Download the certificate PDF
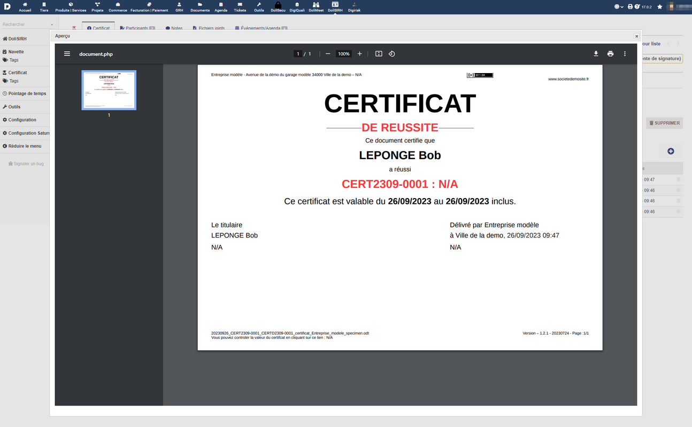 [596, 54]
